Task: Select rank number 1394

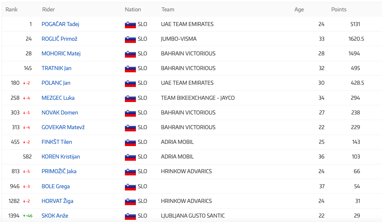Action: click(14, 216)
